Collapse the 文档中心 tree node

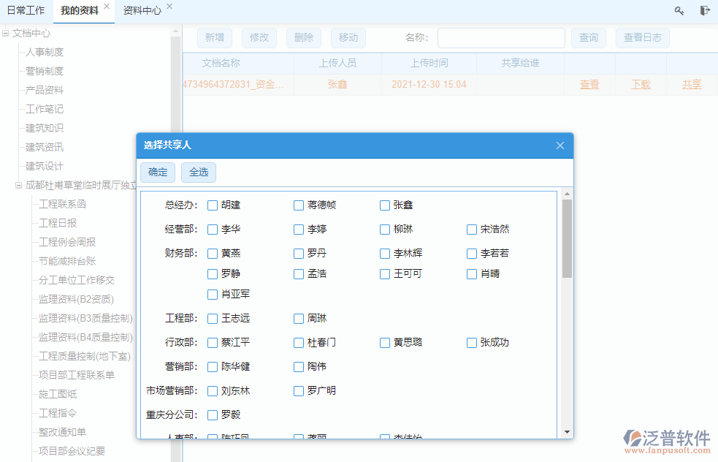(x=6, y=33)
